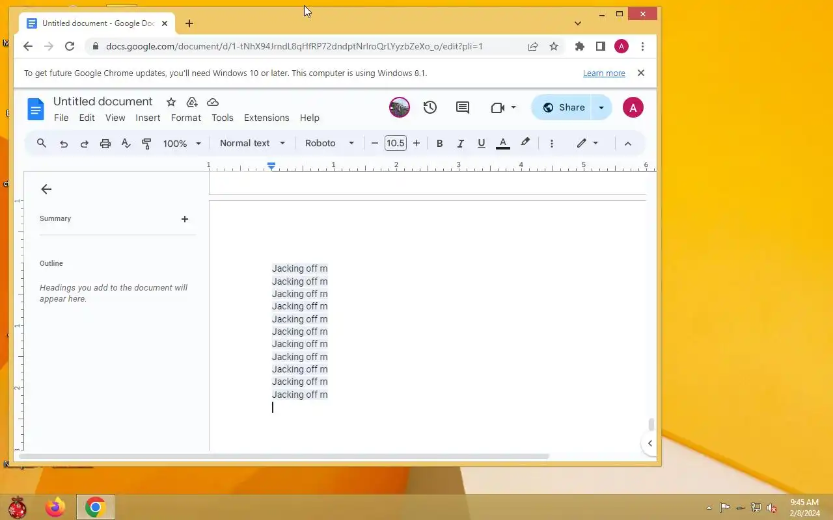The image size is (833, 520).
Task: Increase the font size
Action: [x=416, y=143]
